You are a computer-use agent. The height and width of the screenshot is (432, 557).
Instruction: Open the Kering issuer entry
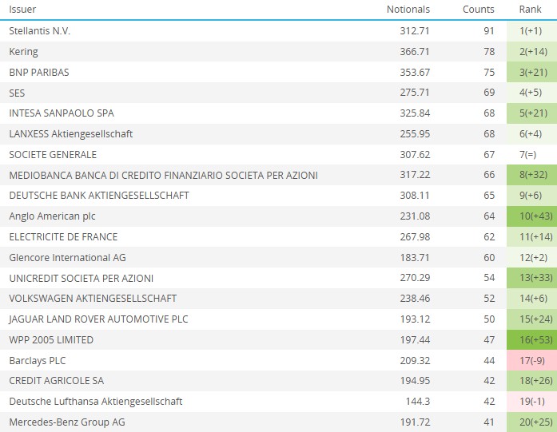pos(23,52)
